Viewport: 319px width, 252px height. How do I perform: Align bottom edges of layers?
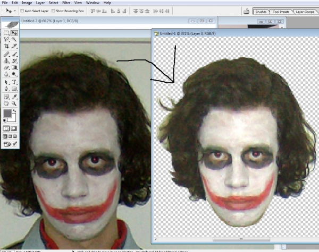point(104,11)
